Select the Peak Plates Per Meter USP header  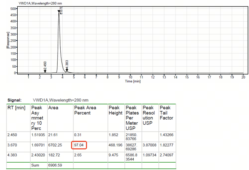(132, 118)
